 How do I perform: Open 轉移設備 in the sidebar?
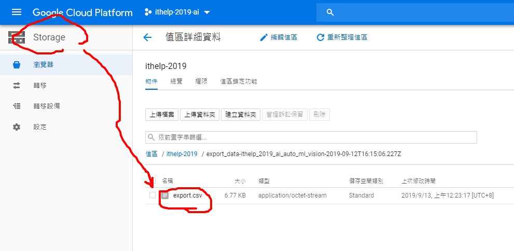click(x=66, y=106)
